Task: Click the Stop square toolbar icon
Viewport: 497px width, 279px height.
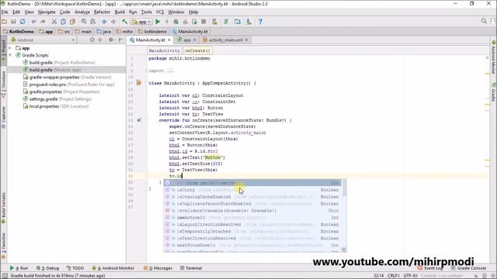Action: coord(203,22)
